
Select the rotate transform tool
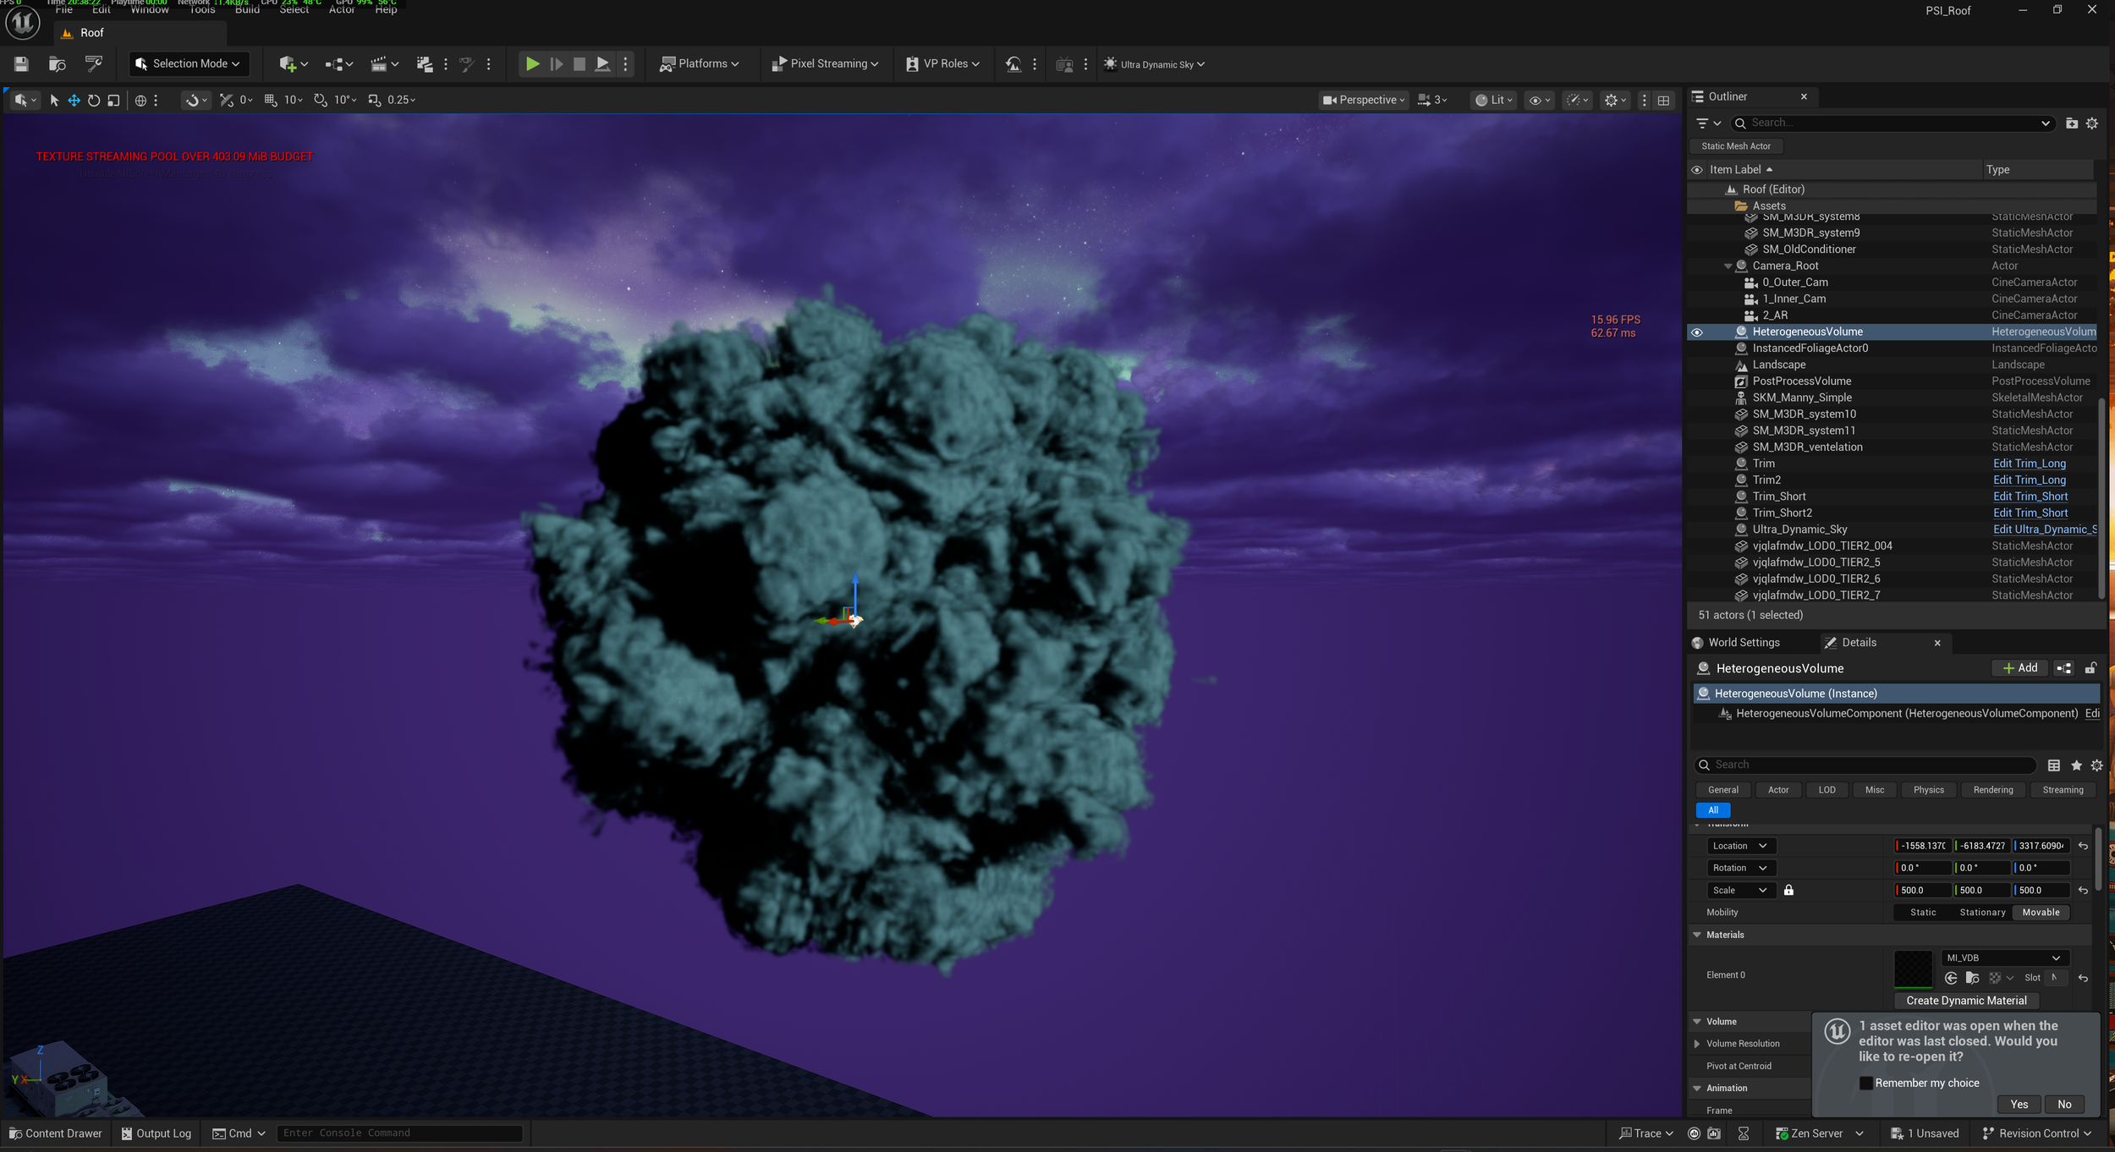tap(94, 100)
